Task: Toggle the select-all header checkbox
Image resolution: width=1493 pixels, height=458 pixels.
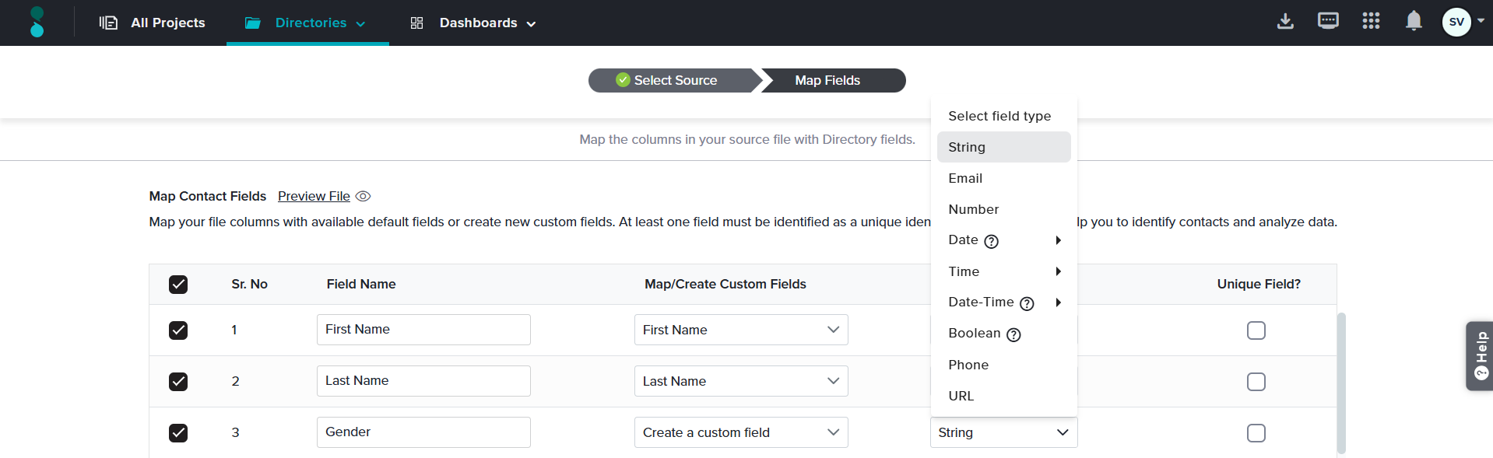Action: pos(178,285)
